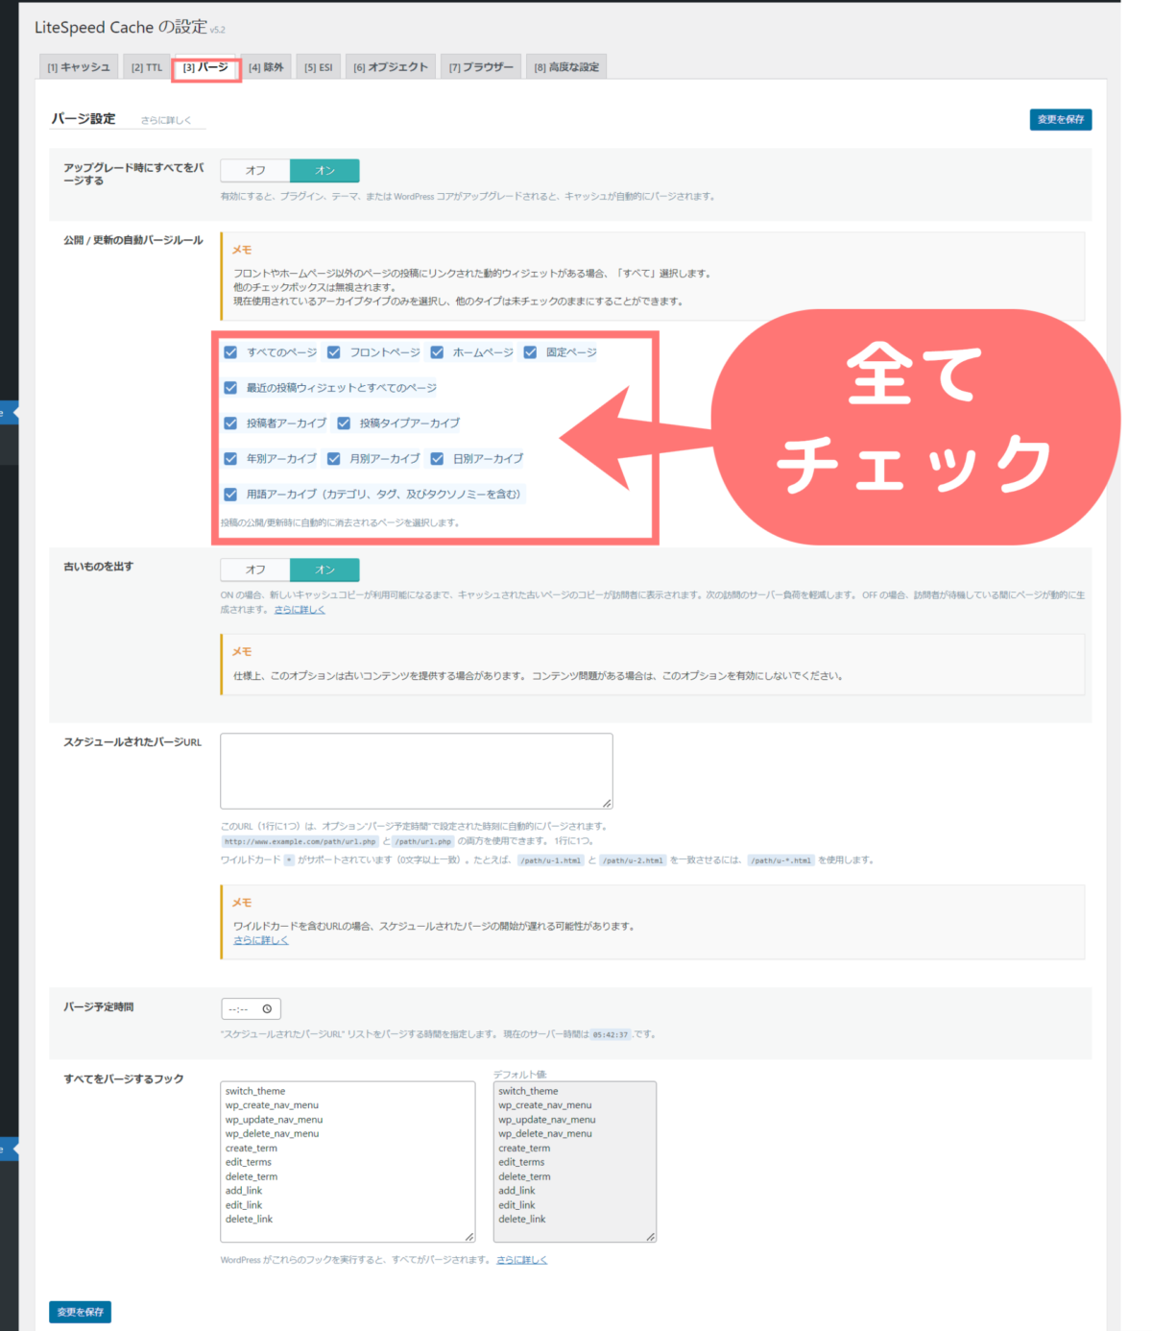The image size is (1152, 1331).
Task: Uncheck the フロントページ checkbox
Action: (x=333, y=352)
